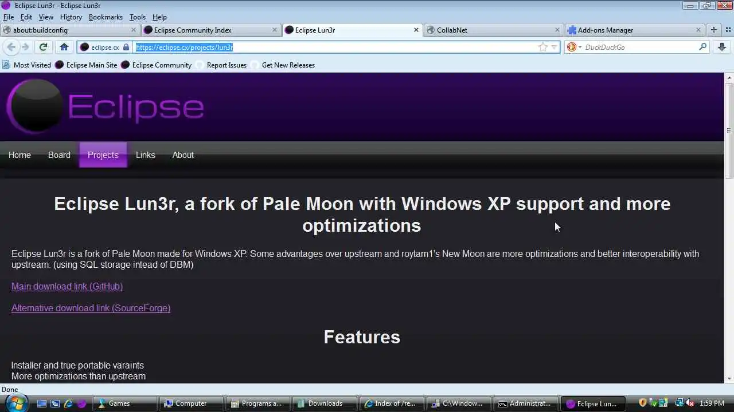Click the muted volume tray icon

pyautogui.click(x=690, y=403)
